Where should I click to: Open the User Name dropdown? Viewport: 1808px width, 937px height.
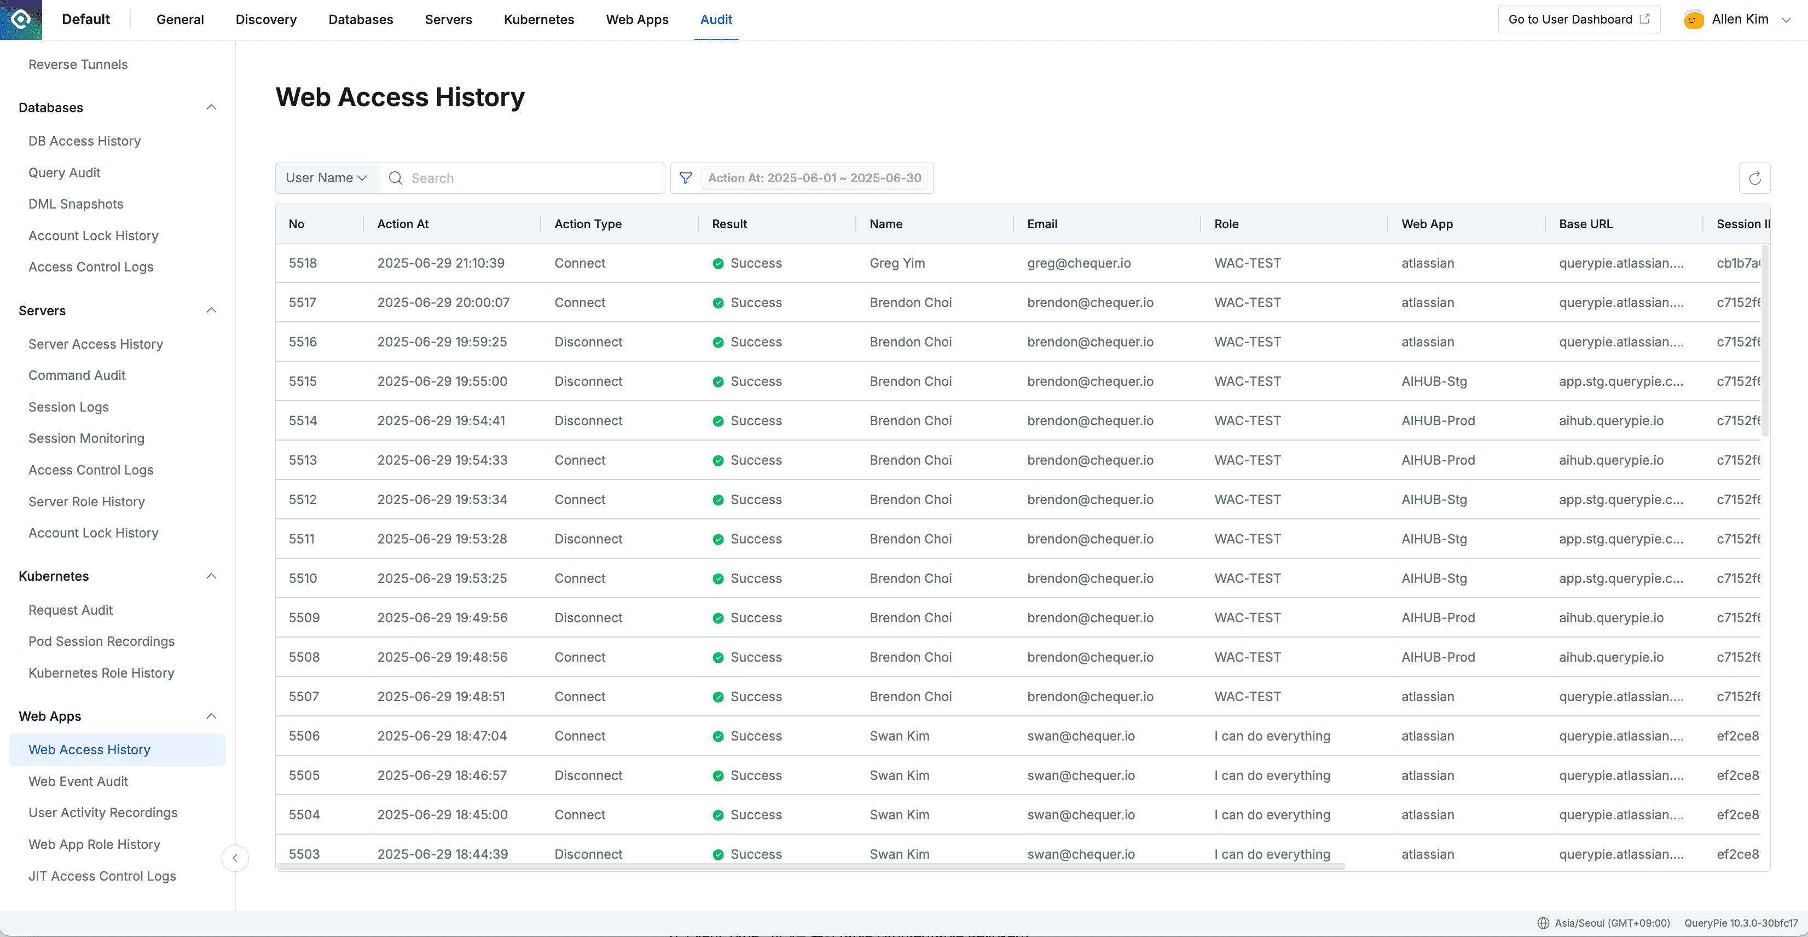point(326,177)
